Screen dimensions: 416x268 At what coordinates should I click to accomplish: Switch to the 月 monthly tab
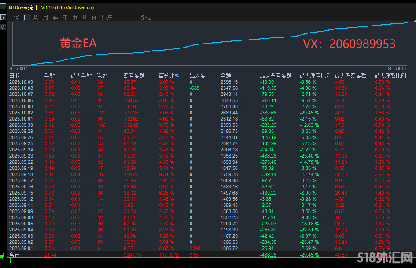(x=46, y=17)
